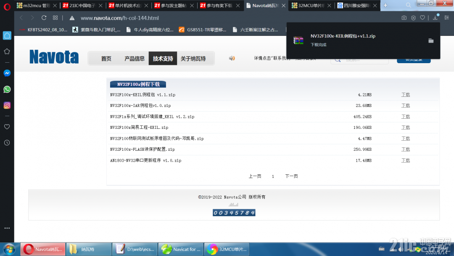Screen dimensions: 454x256
Task: Go forward to next page
Action: (32, 18)
